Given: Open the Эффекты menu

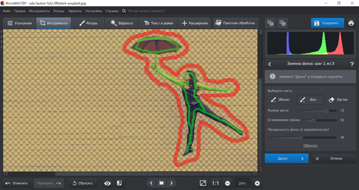Looking at the screenshot, I should 75,11.
